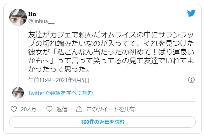Click tweet's last line ending 思った。
The height and width of the screenshot is (136, 204).
pyautogui.click(x=59, y=69)
